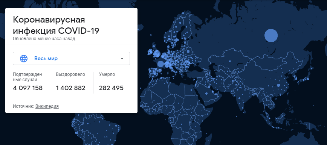Click recovered count 1 402 882
Screen dimensions: 327x145
pos(71,88)
